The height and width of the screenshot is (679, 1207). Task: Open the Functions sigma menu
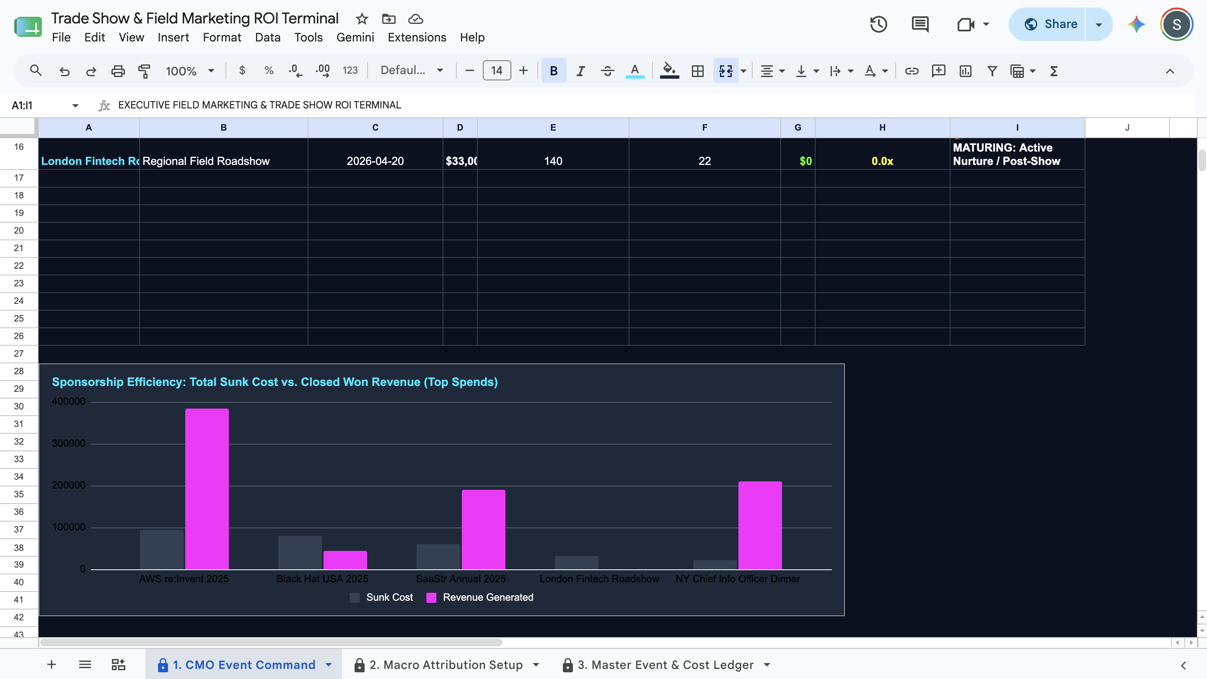point(1054,71)
